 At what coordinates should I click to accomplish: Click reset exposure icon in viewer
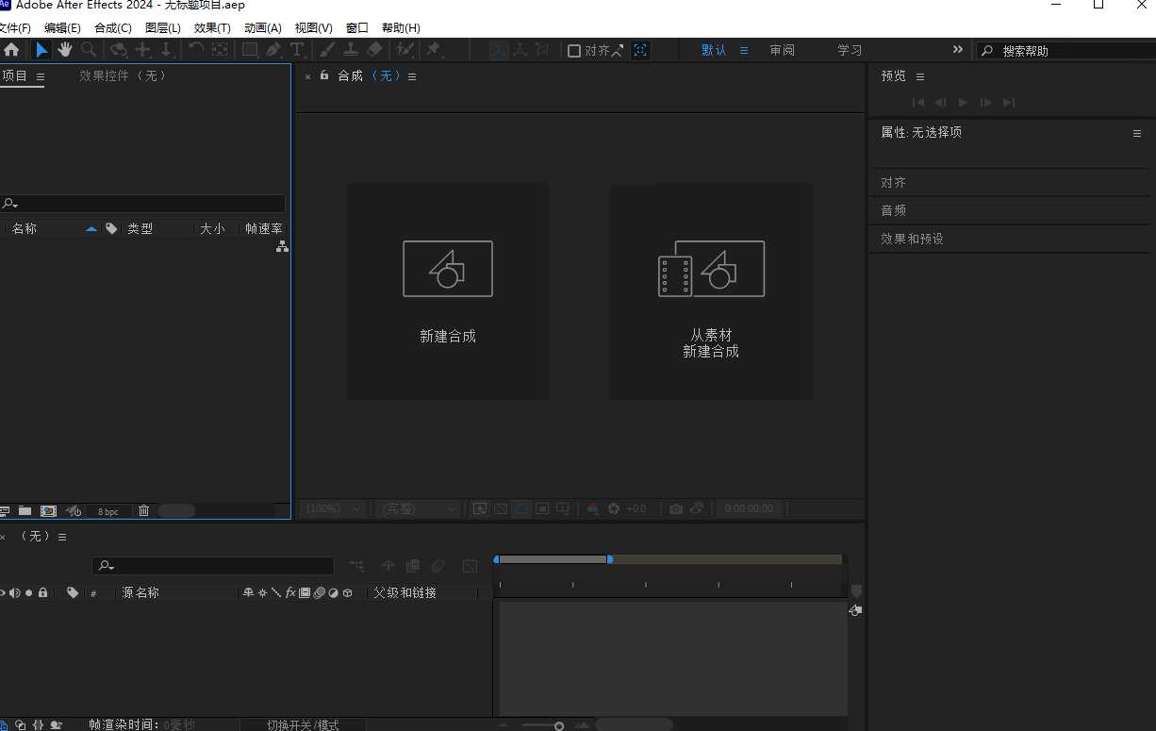pos(614,508)
